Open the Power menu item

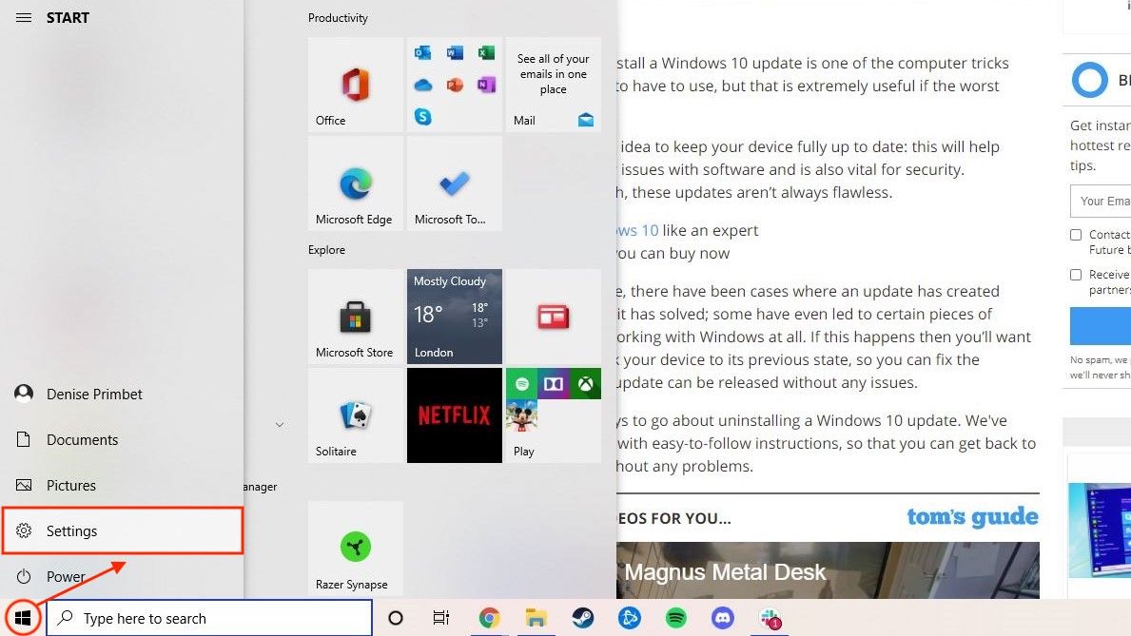click(x=66, y=576)
